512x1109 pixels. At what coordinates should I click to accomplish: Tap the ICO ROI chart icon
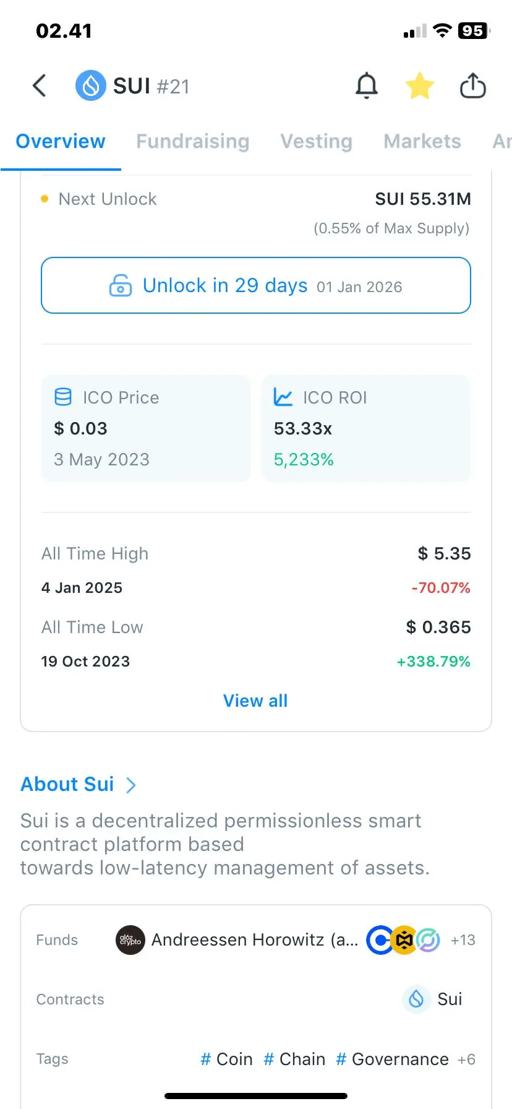pos(283,397)
